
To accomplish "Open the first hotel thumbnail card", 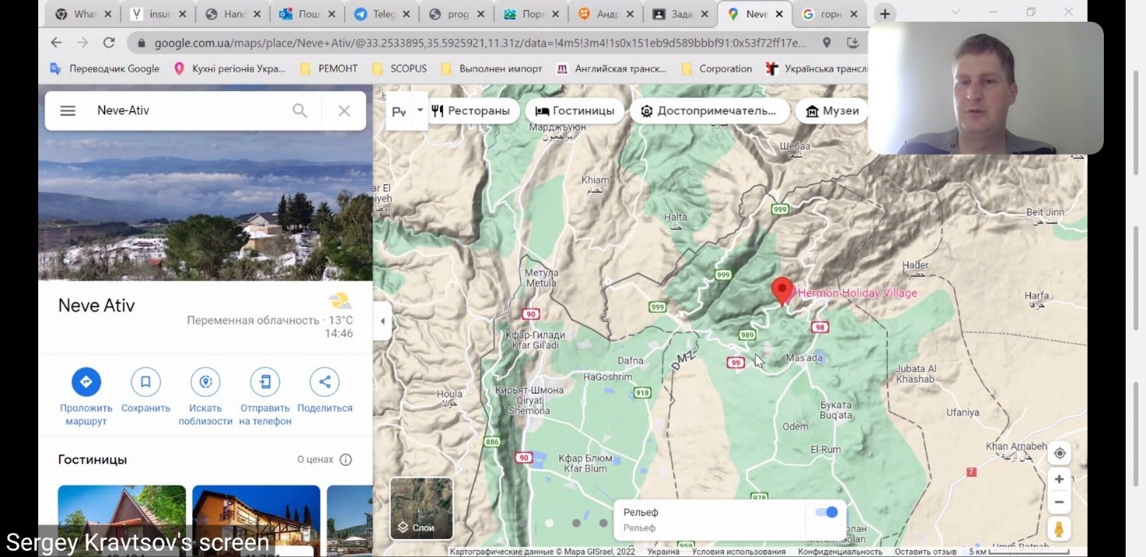I will click(x=122, y=520).
